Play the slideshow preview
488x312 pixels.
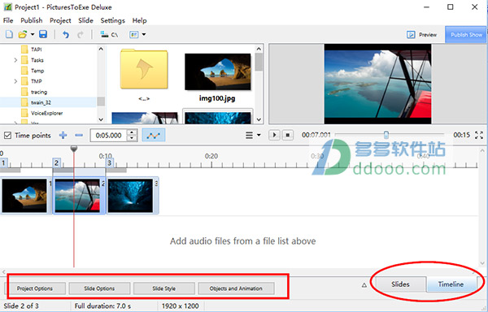[274, 135]
